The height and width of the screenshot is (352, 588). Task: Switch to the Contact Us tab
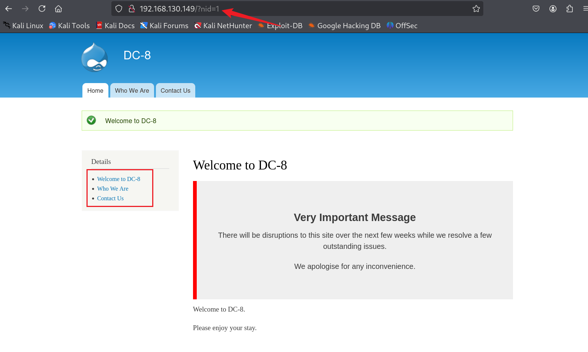(175, 91)
